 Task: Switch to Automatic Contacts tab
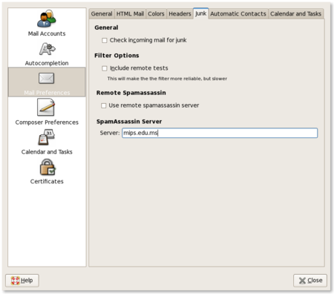[238, 14]
